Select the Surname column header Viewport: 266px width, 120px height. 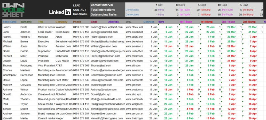[26, 22]
